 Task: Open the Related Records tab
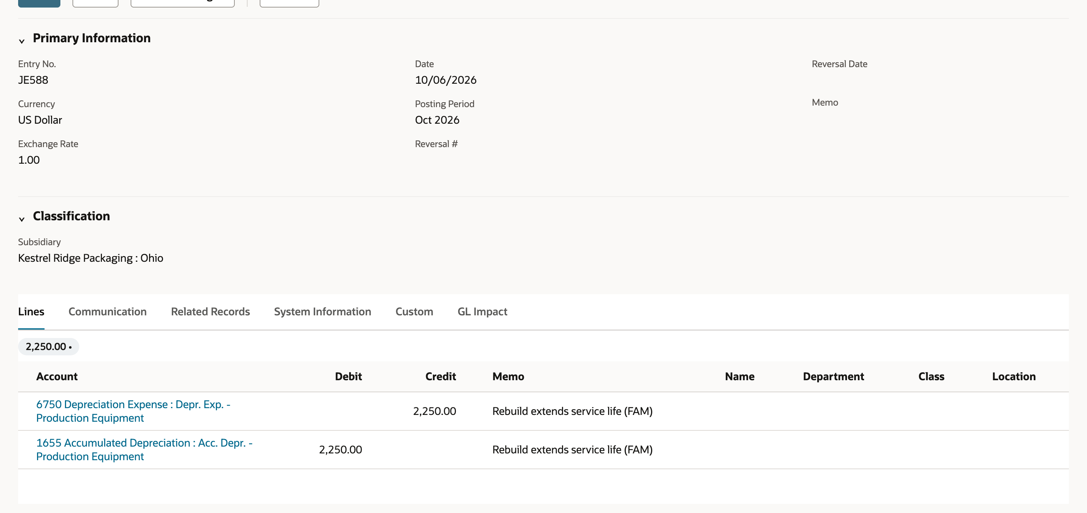click(211, 311)
